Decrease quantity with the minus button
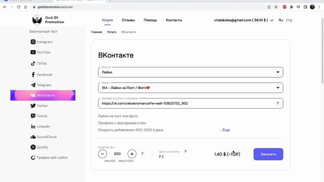 [x=102, y=154]
